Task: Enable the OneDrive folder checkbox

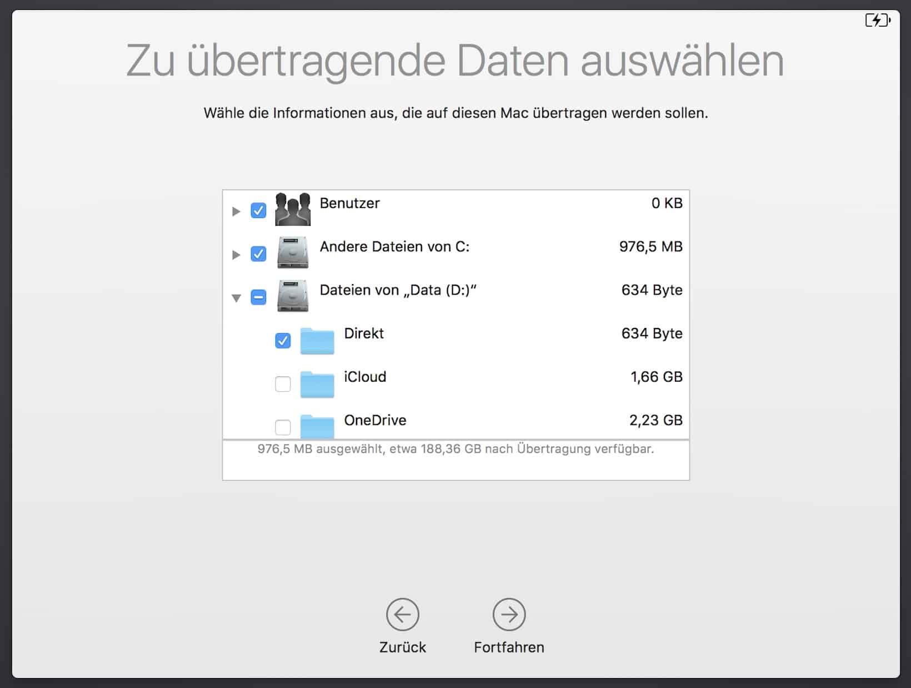Action: point(283,427)
